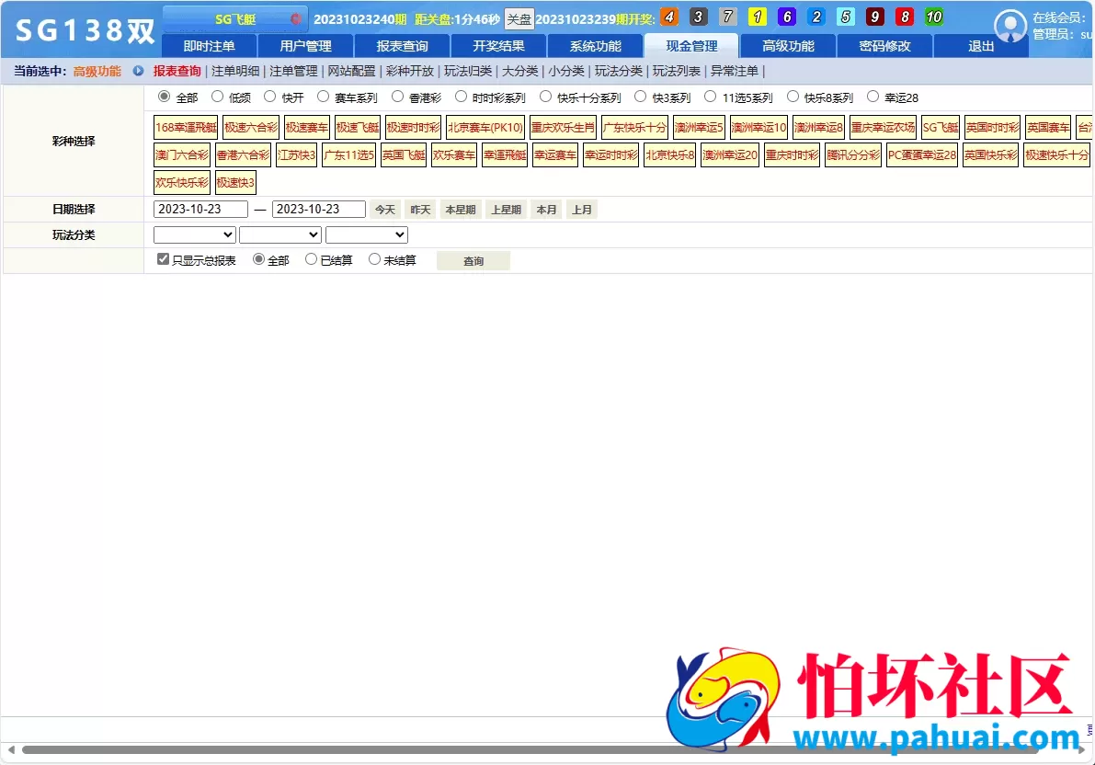This screenshot has height=765, width=1095.
Task: Click the yellow ball number 1
Action: point(757,17)
